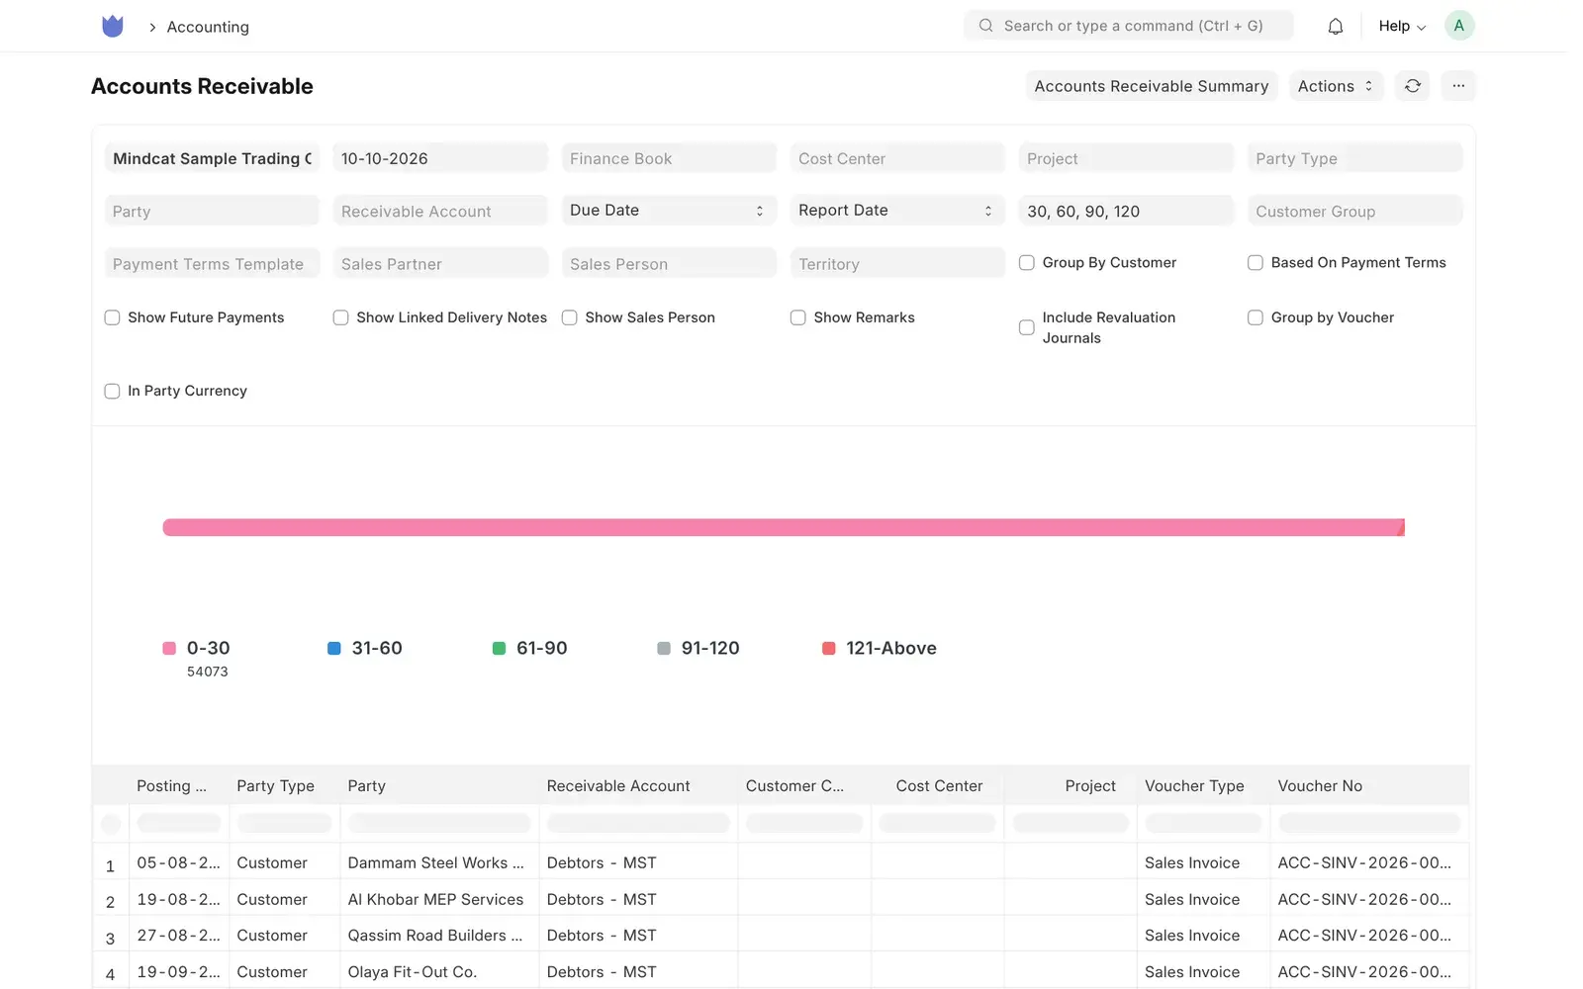Open the notifications bell

tap(1335, 27)
